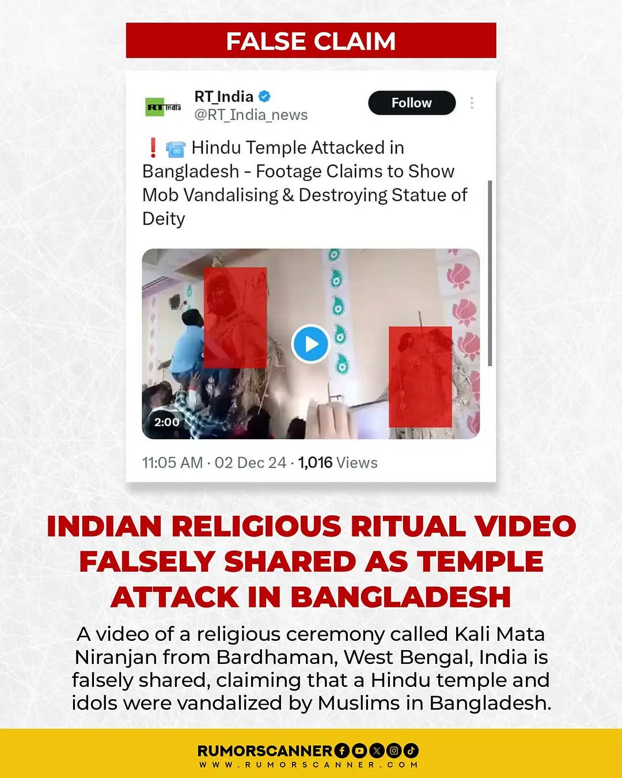The image size is (622, 778).
Task: Click the 1,016 Views count
Action: pos(337,463)
